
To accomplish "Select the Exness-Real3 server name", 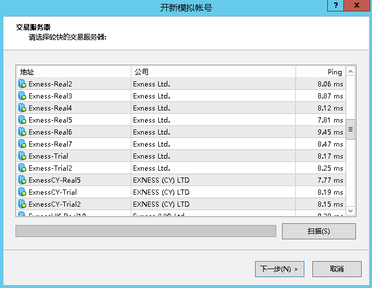I will point(50,96).
